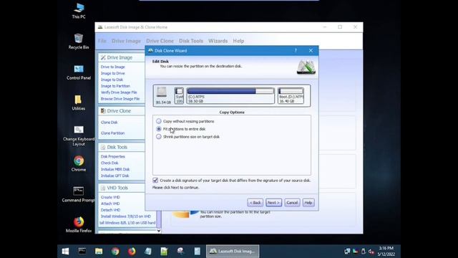Click the Lazesoft Disk Image taskbar button
458x258 pixels.
[x=233, y=252]
